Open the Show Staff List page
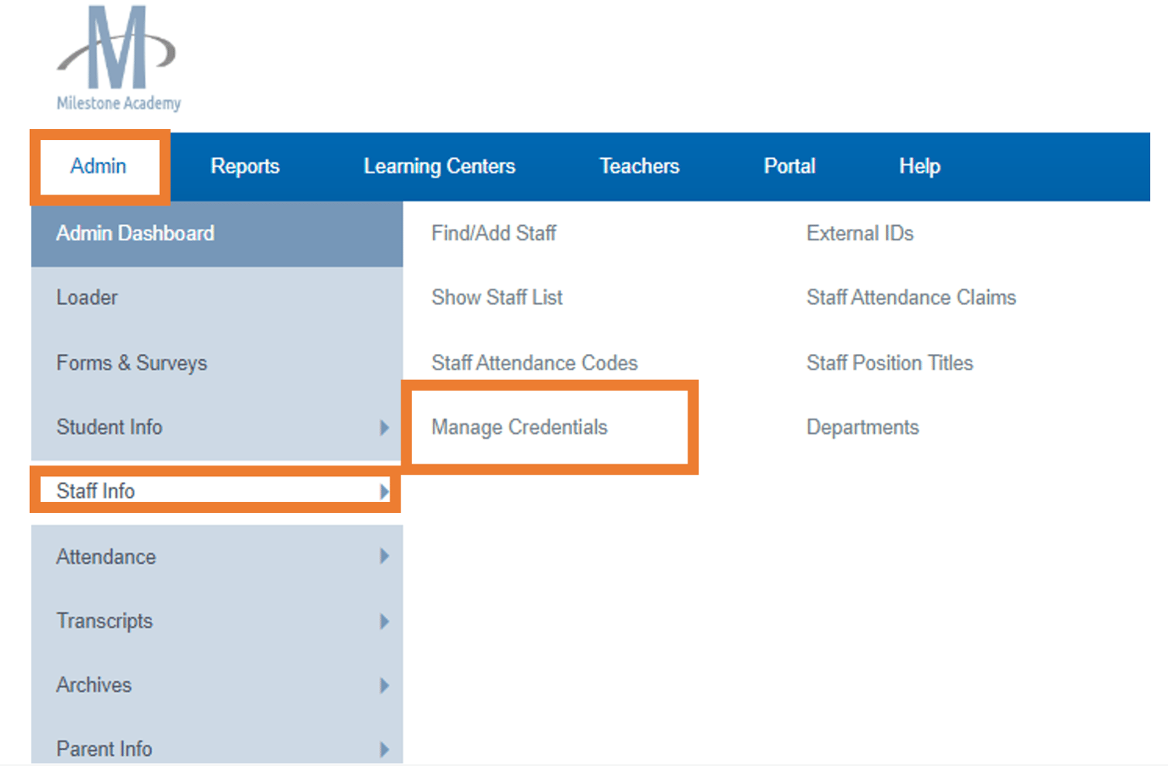The image size is (1168, 766). point(497,297)
